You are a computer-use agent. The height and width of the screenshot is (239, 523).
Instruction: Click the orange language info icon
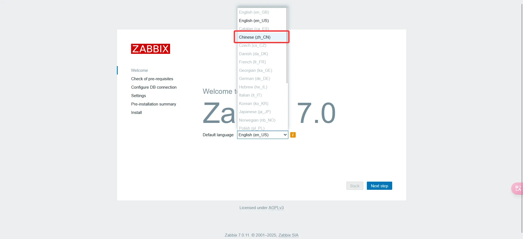pyautogui.click(x=293, y=135)
